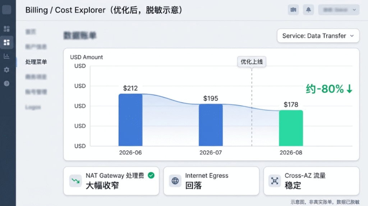This screenshot has width=368, height=206.
Task: Click the camera icon in header
Action: coord(293,10)
